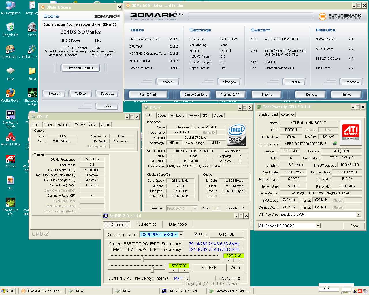Toggle the Ultra checkbox in SetFSB
The width and height of the screenshot is (369, 295).
[x=195, y=235]
